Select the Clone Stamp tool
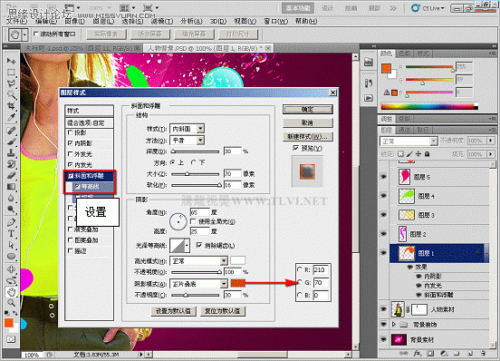The width and height of the screenshot is (500, 361). coord(12,152)
